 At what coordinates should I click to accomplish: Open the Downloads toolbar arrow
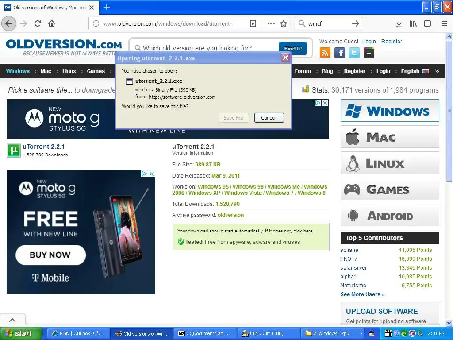tap(399, 23)
